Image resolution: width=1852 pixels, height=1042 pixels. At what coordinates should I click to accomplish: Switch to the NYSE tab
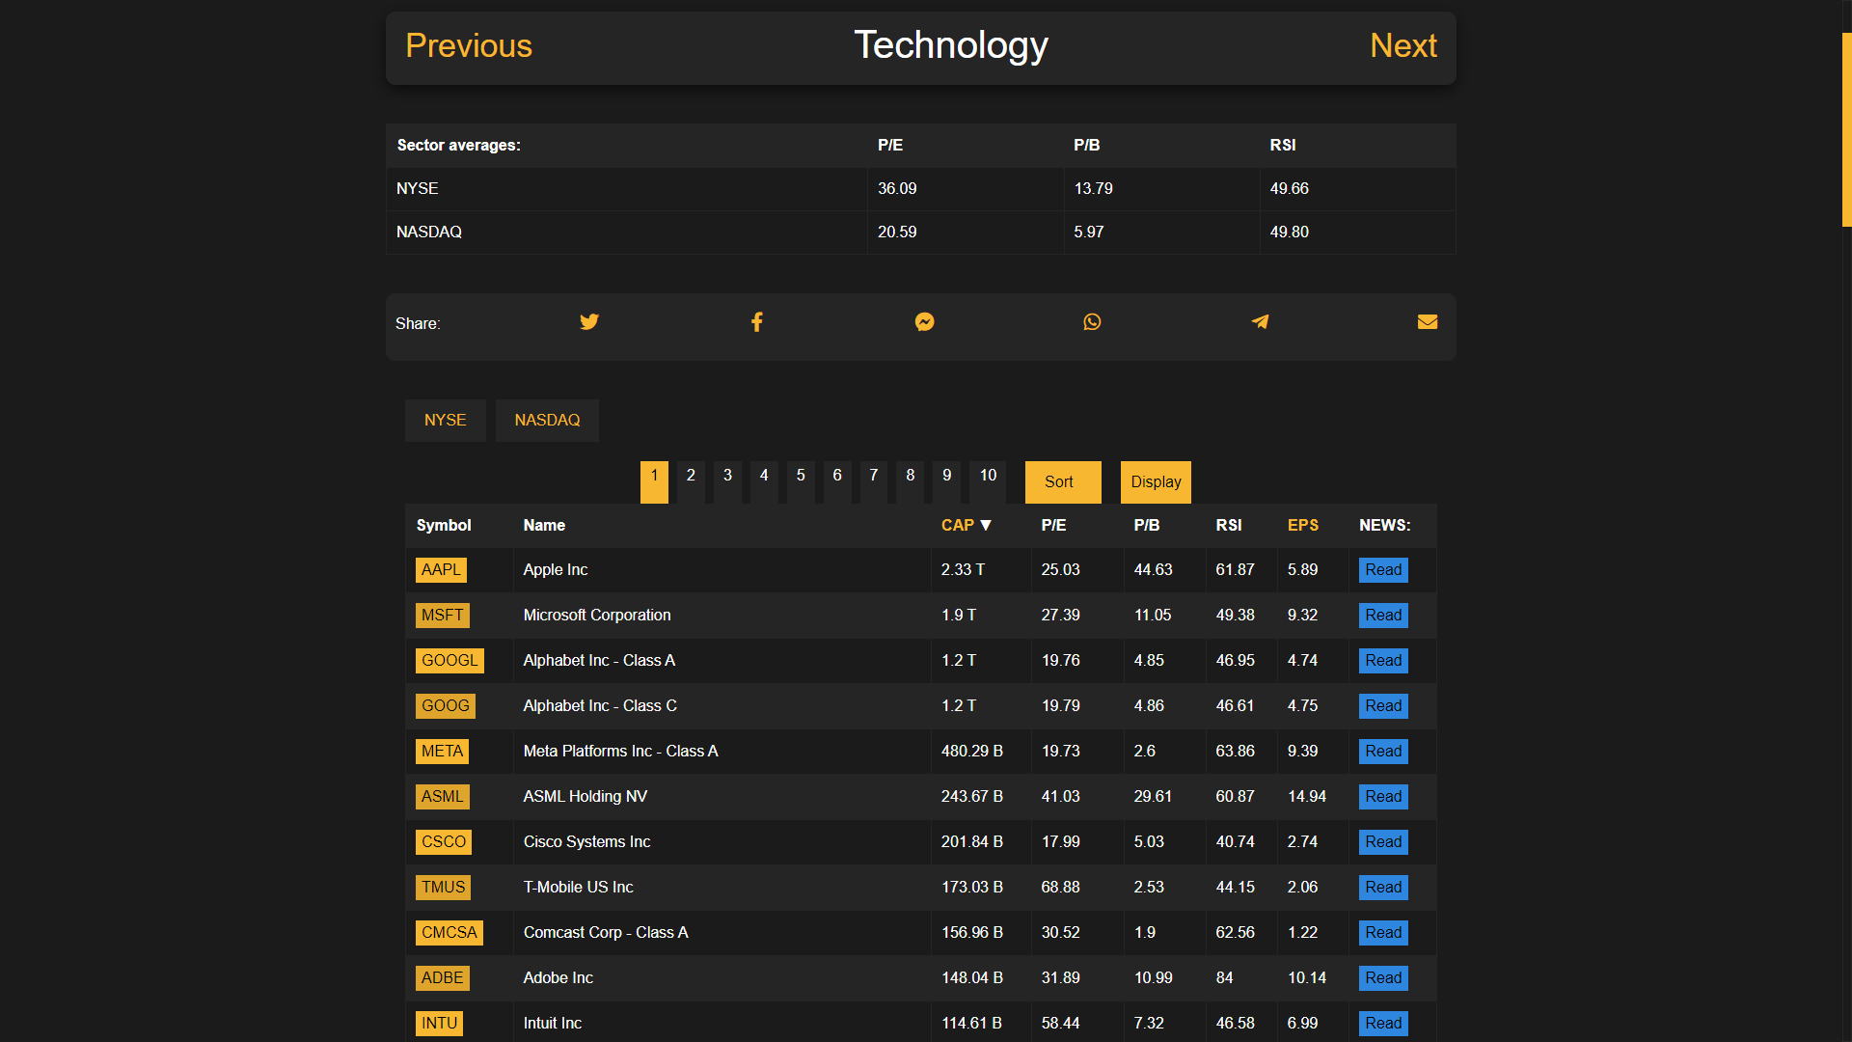tap(445, 421)
